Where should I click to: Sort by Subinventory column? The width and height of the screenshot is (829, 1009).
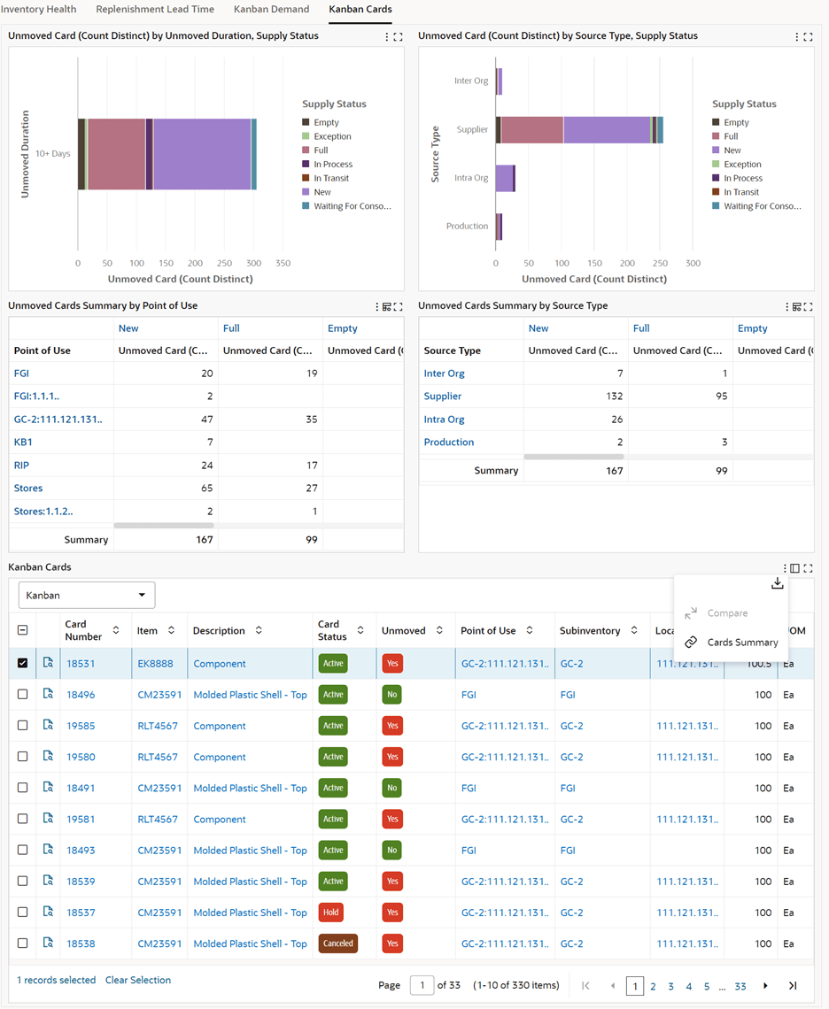point(634,630)
